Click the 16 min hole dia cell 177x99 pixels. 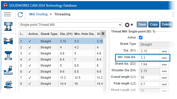coord(84,84)
